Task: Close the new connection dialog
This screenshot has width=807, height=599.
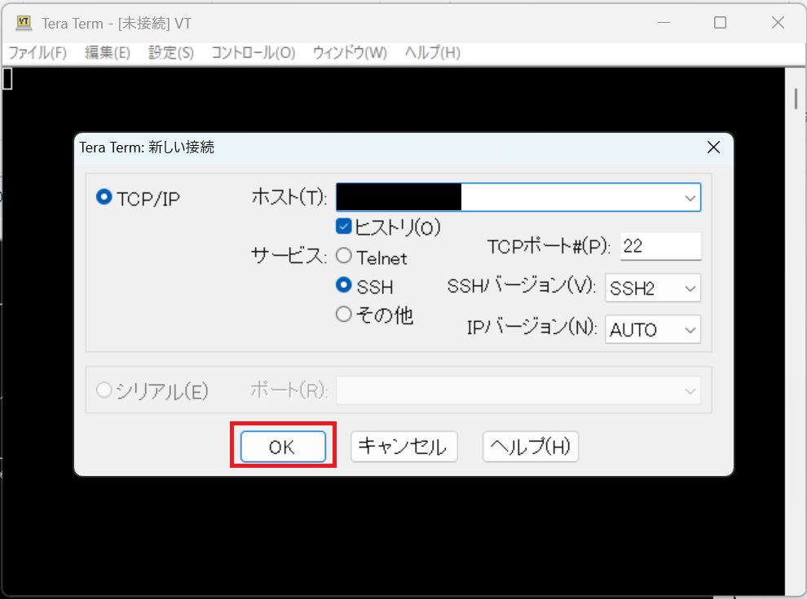Action: (x=713, y=148)
